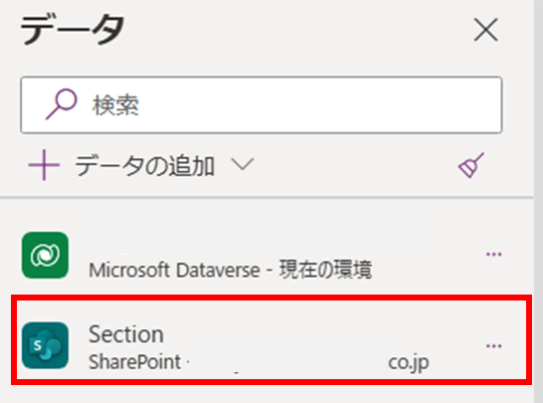Select the green Dataverse icon
This screenshot has height=403, width=543.
[x=45, y=255]
